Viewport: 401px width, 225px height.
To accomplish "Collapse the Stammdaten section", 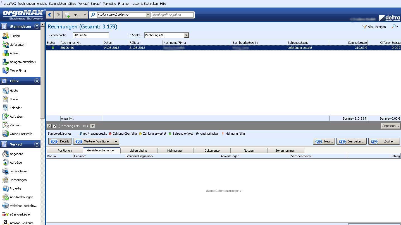I will pyautogui.click(x=37, y=26).
